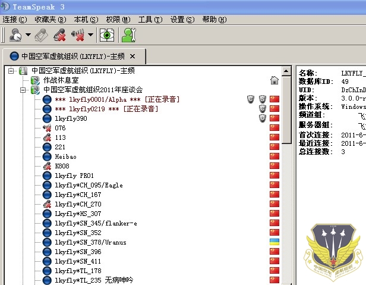Viewport: 366px width, 285px height.
Task: Click the C channel admin badge for lkyfly0001/Alpha
Action: tap(251, 99)
